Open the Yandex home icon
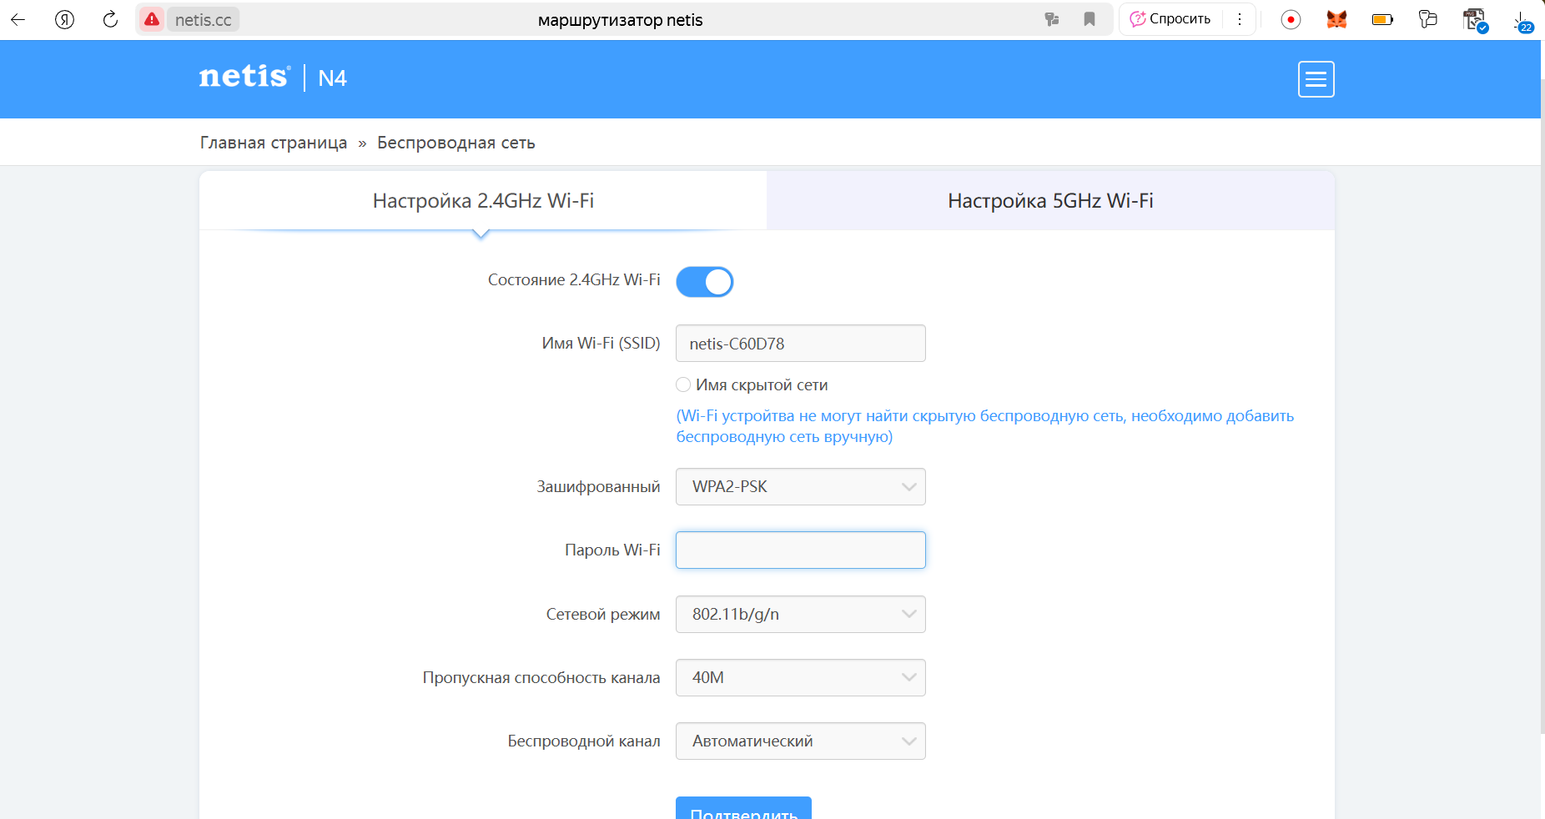 64,19
